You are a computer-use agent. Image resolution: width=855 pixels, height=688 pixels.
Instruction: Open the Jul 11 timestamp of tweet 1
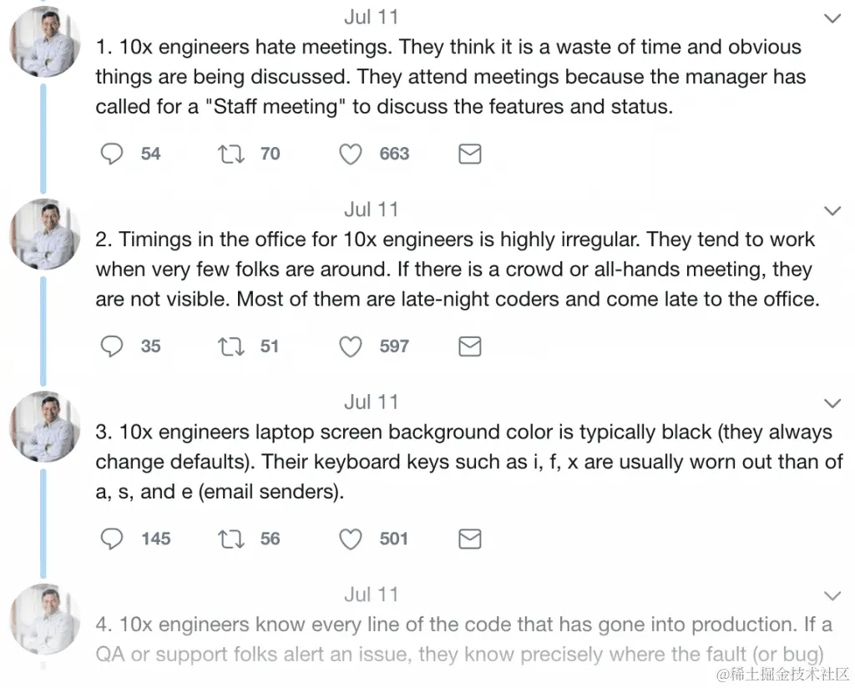371,17
